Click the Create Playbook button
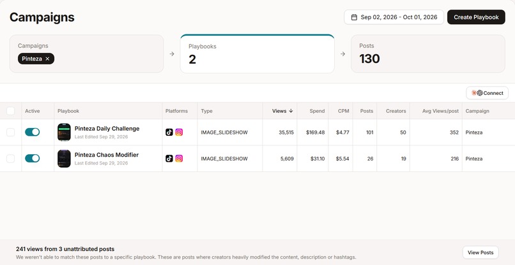Image resolution: width=515 pixels, height=265 pixels. pyautogui.click(x=476, y=17)
